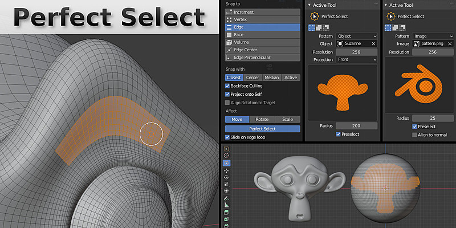The image size is (456, 228).
Task: Toggle Preselect under Radius 200
Action: pos(338,134)
